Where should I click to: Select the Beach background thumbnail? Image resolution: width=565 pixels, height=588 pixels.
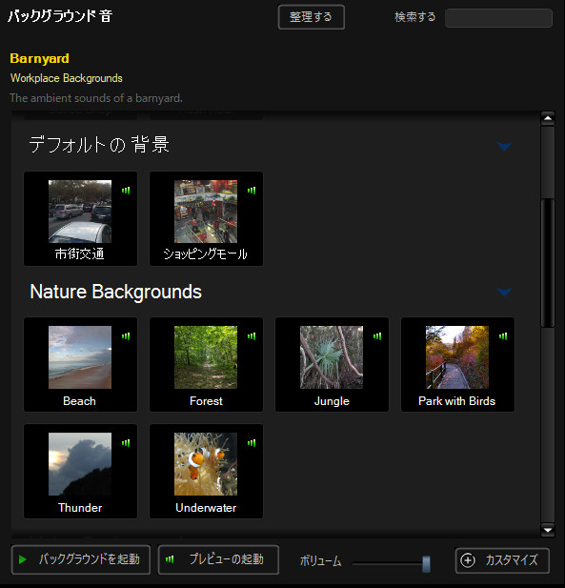pyautogui.click(x=80, y=357)
